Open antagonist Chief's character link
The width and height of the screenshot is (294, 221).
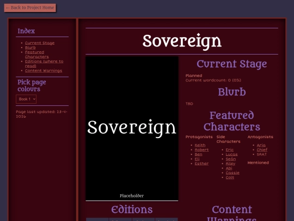tap(262, 150)
